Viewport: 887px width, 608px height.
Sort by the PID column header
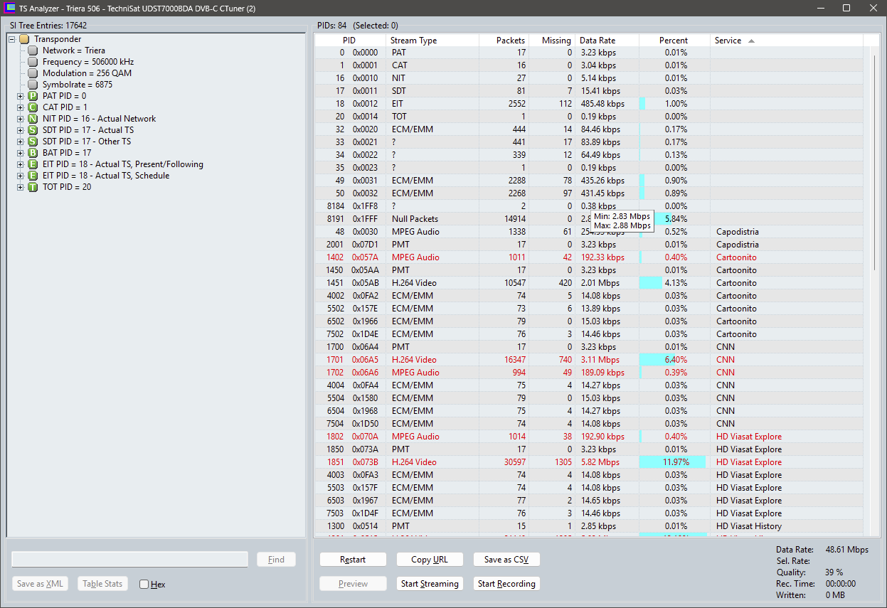point(350,41)
